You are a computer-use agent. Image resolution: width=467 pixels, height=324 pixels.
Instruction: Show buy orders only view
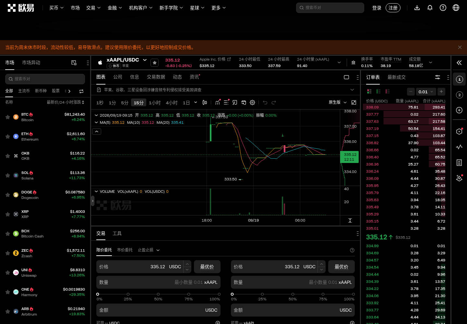(x=378, y=92)
